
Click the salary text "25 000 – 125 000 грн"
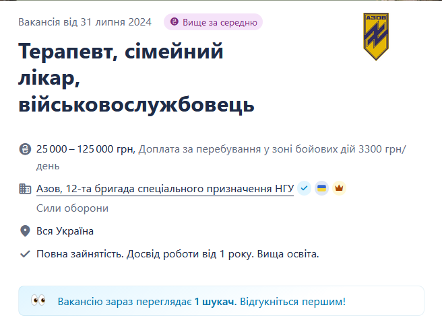point(86,149)
